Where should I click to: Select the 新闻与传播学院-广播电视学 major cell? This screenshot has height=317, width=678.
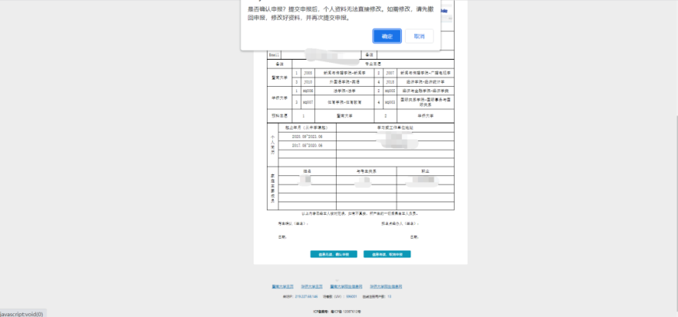(425, 73)
